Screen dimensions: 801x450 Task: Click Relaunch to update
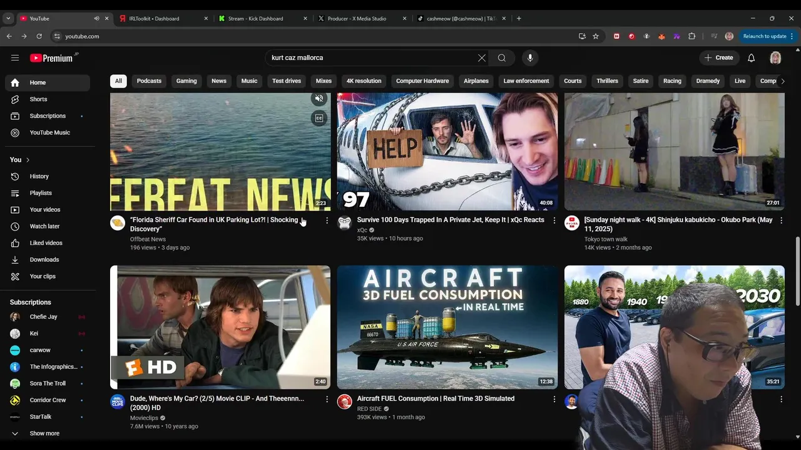coord(767,36)
